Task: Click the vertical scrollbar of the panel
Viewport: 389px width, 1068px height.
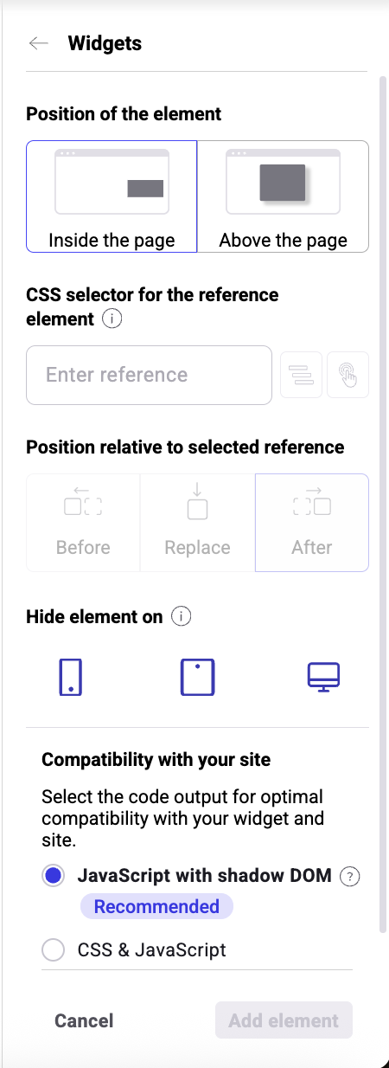Action: (x=384, y=504)
